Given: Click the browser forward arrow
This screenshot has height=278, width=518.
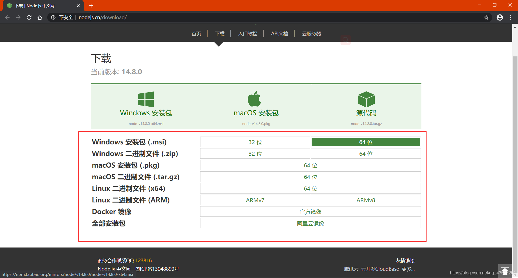Looking at the screenshot, I should [18, 18].
